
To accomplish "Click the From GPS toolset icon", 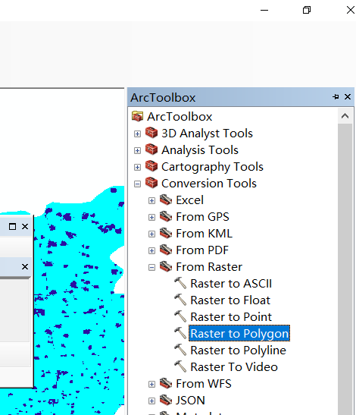I will (x=166, y=216).
